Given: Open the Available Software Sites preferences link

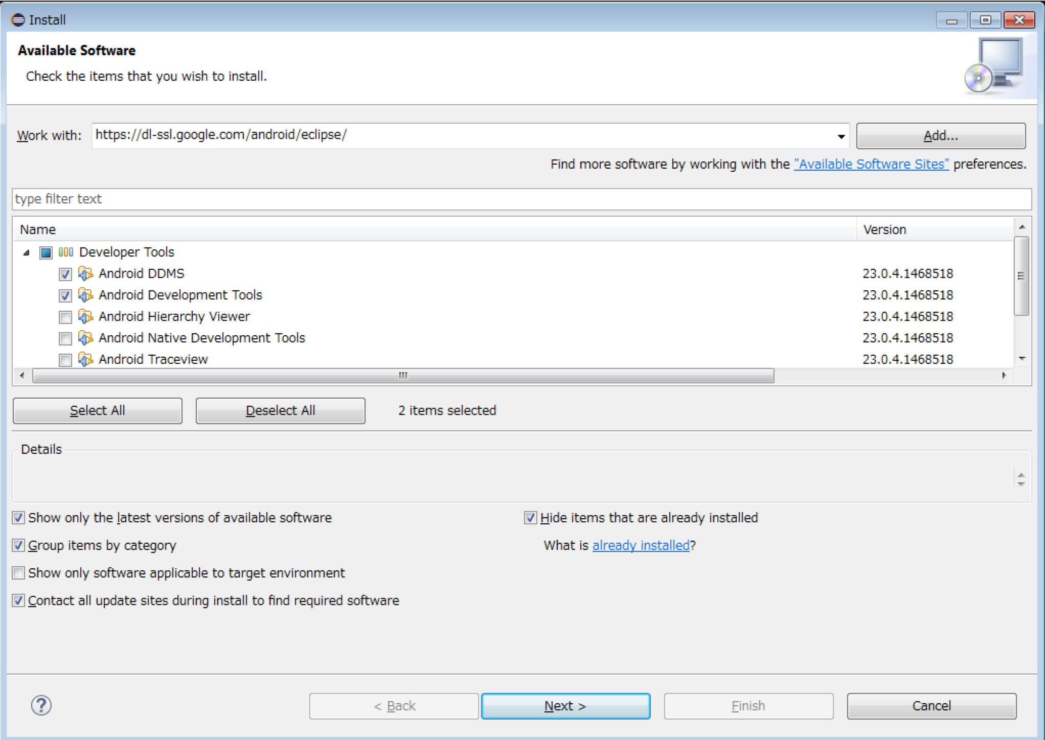Looking at the screenshot, I should 871,164.
